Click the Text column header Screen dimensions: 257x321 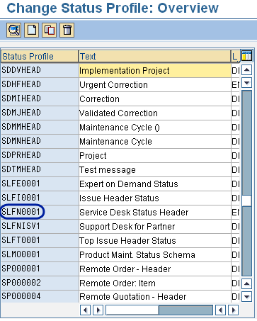[x=155, y=57]
